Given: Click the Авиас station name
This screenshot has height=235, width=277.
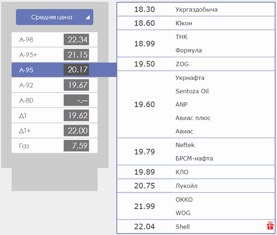Looking at the screenshot, I should pyautogui.click(x=184, y=132).
